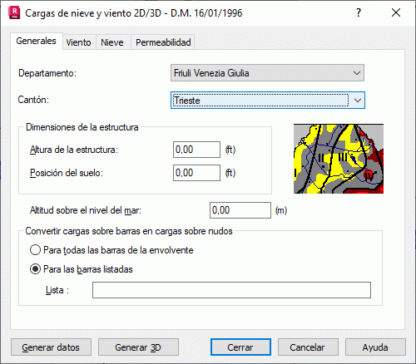The image size is (416, 364).
Task: Focus the Altura de la estructura field
Action: coord(196,150)
